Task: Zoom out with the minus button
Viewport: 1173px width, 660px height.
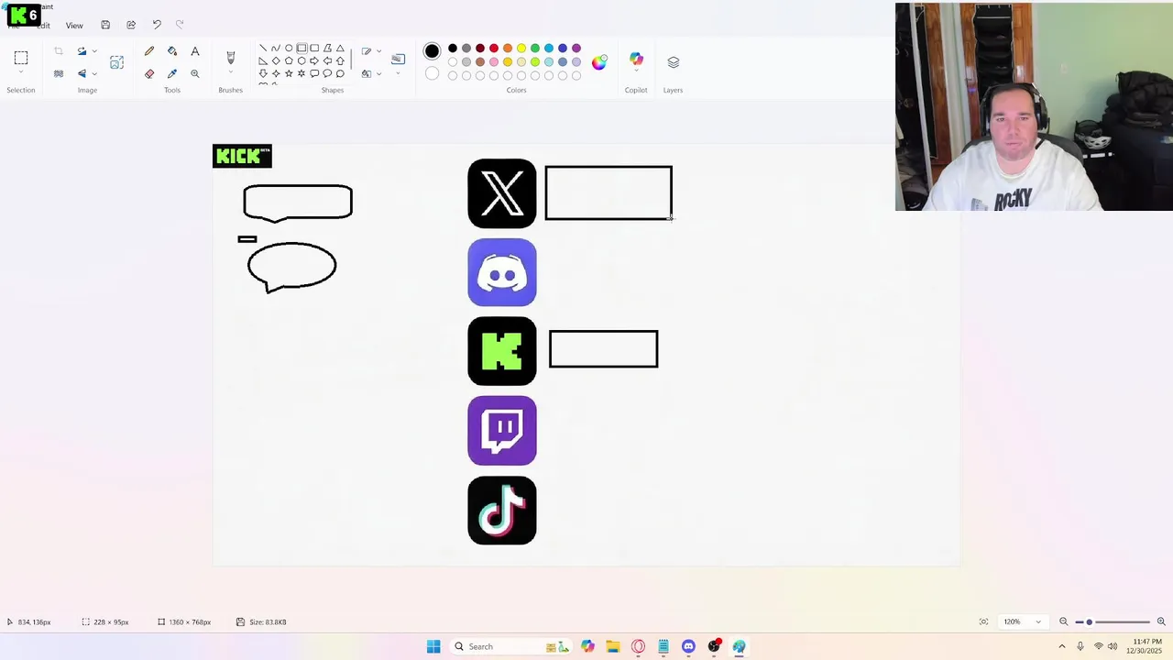Action: pyautogui.click(x=1064, y=621)
